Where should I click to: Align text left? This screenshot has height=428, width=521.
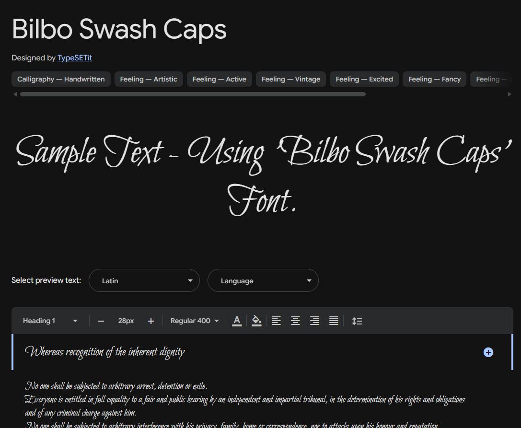point(276,321)
